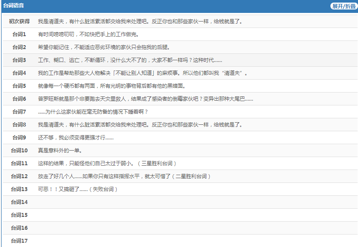Select the 初次获得 row label
The height and width of the screenshot is (247, 358).
point(19,22)
